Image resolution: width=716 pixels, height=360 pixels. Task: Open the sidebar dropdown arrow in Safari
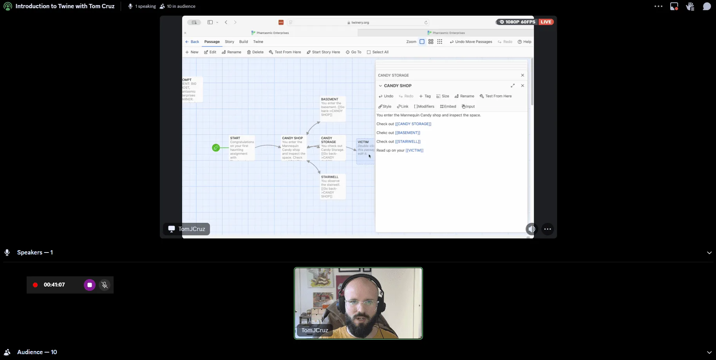(217, 22)
